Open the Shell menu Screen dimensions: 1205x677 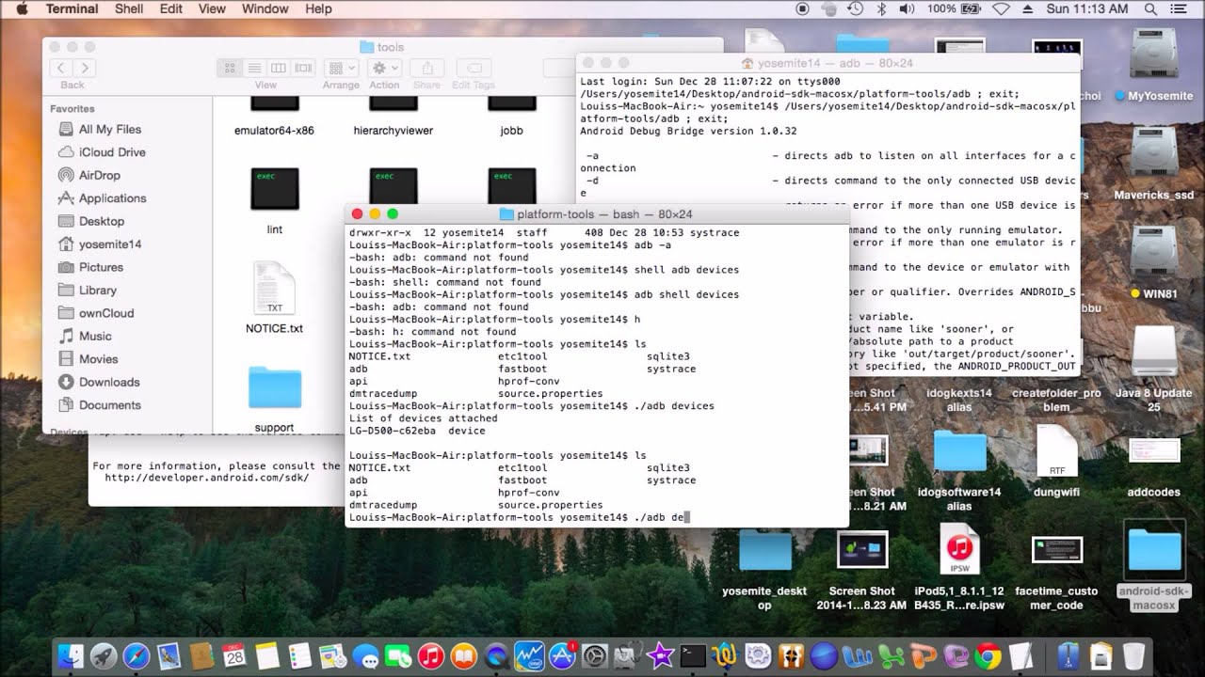click(129, 8)
